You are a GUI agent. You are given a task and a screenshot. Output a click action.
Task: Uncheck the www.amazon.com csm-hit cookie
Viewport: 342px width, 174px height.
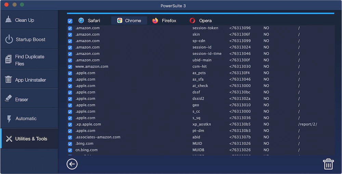(70, 67)
